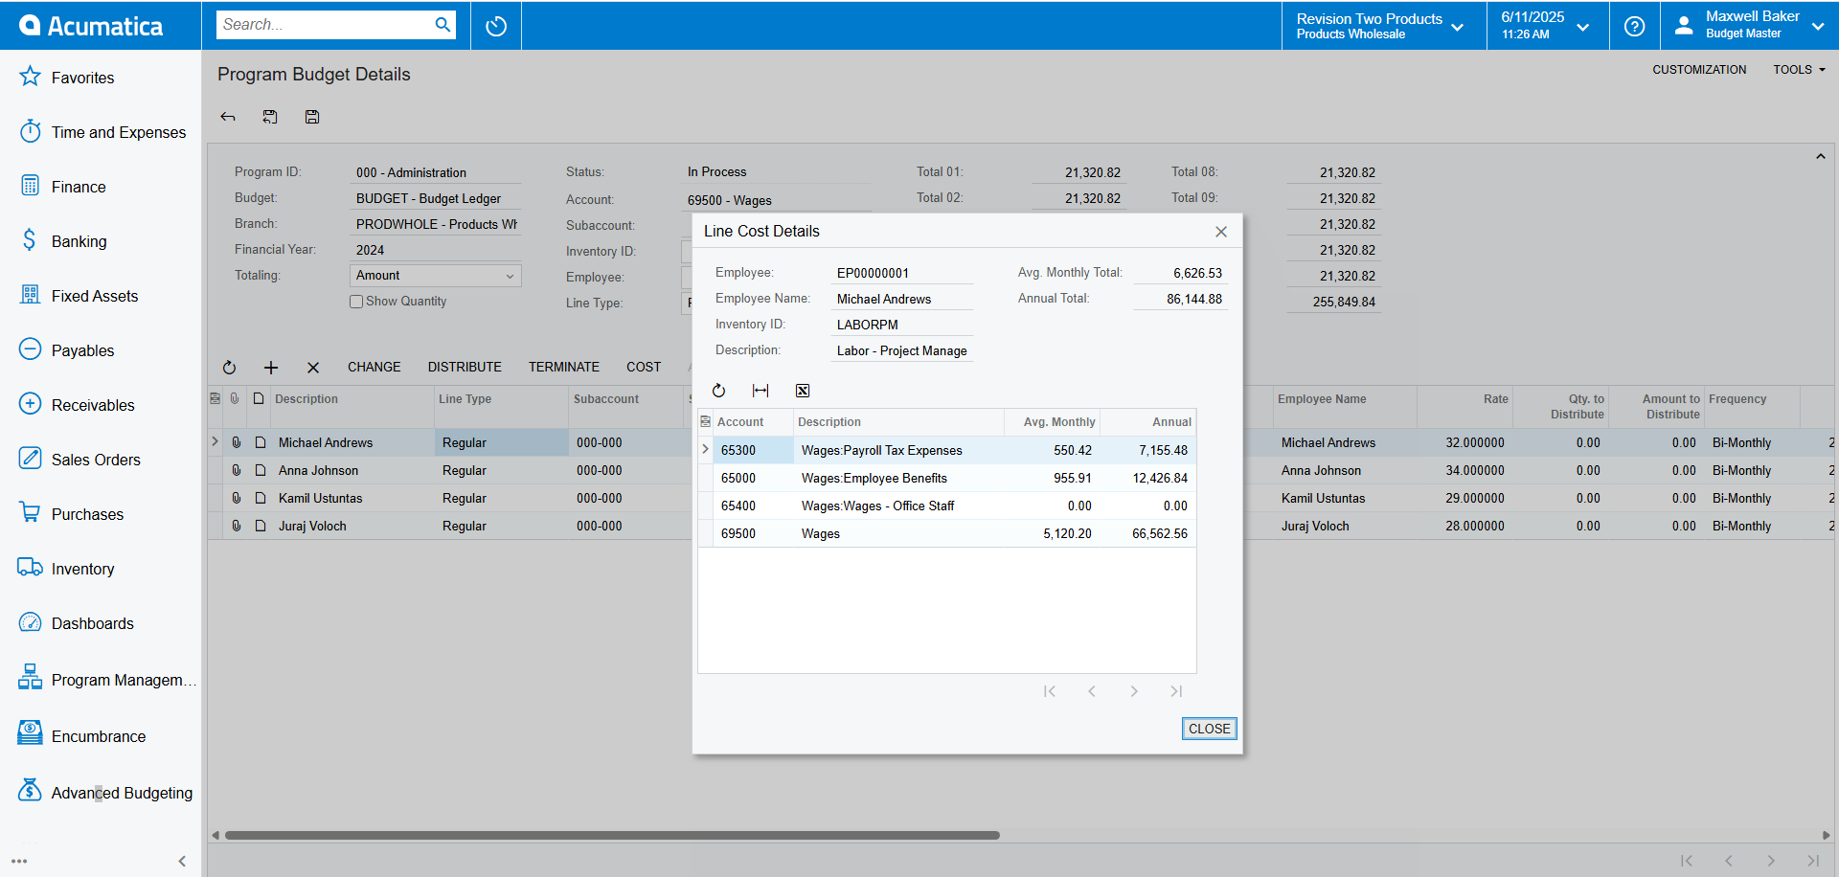Open the Finance menu item
The image size is (1839, 877).
[79, 187]
